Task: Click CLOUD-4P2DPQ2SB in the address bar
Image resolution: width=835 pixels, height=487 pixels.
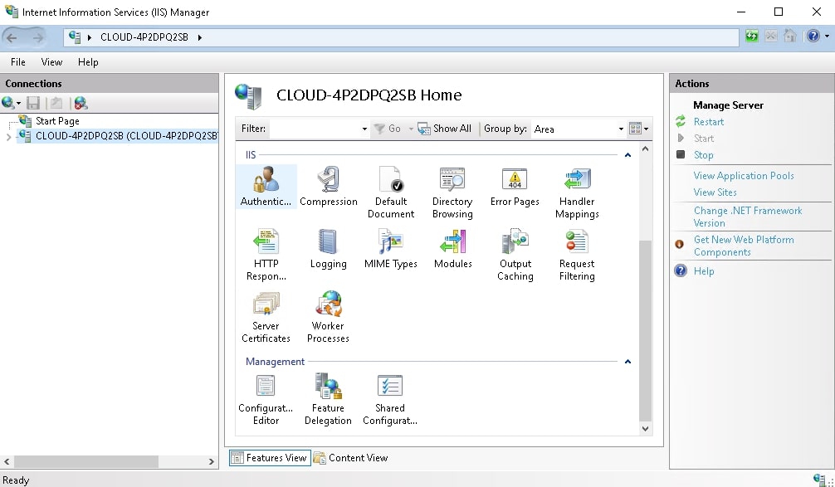Action: [x=144, y=37]
